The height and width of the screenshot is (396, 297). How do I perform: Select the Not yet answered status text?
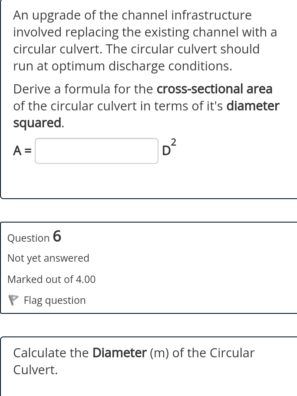pyautogui.click(x=48, y=258)
